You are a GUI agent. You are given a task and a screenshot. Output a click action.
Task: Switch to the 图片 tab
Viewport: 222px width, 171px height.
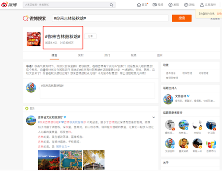(x=160, y=55)
